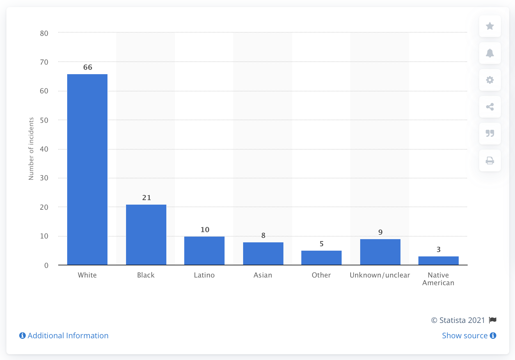
Task: Click the Statista 2021 copyright text
Action: [x=458, y=320]
